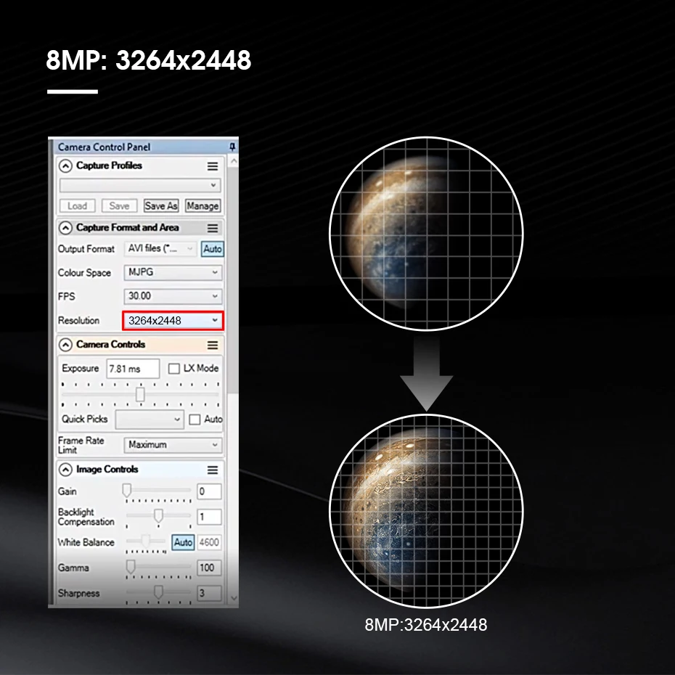The image size is (675, 675).
Task: Click the Gamma slider handle
Action: (131, 567)
